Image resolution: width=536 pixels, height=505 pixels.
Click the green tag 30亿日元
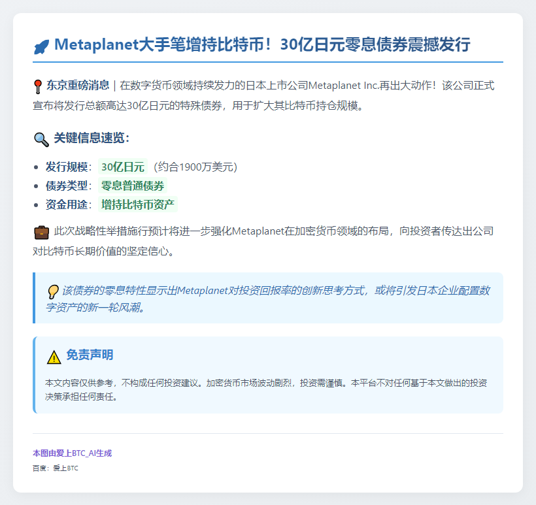(x=123, y=167)
